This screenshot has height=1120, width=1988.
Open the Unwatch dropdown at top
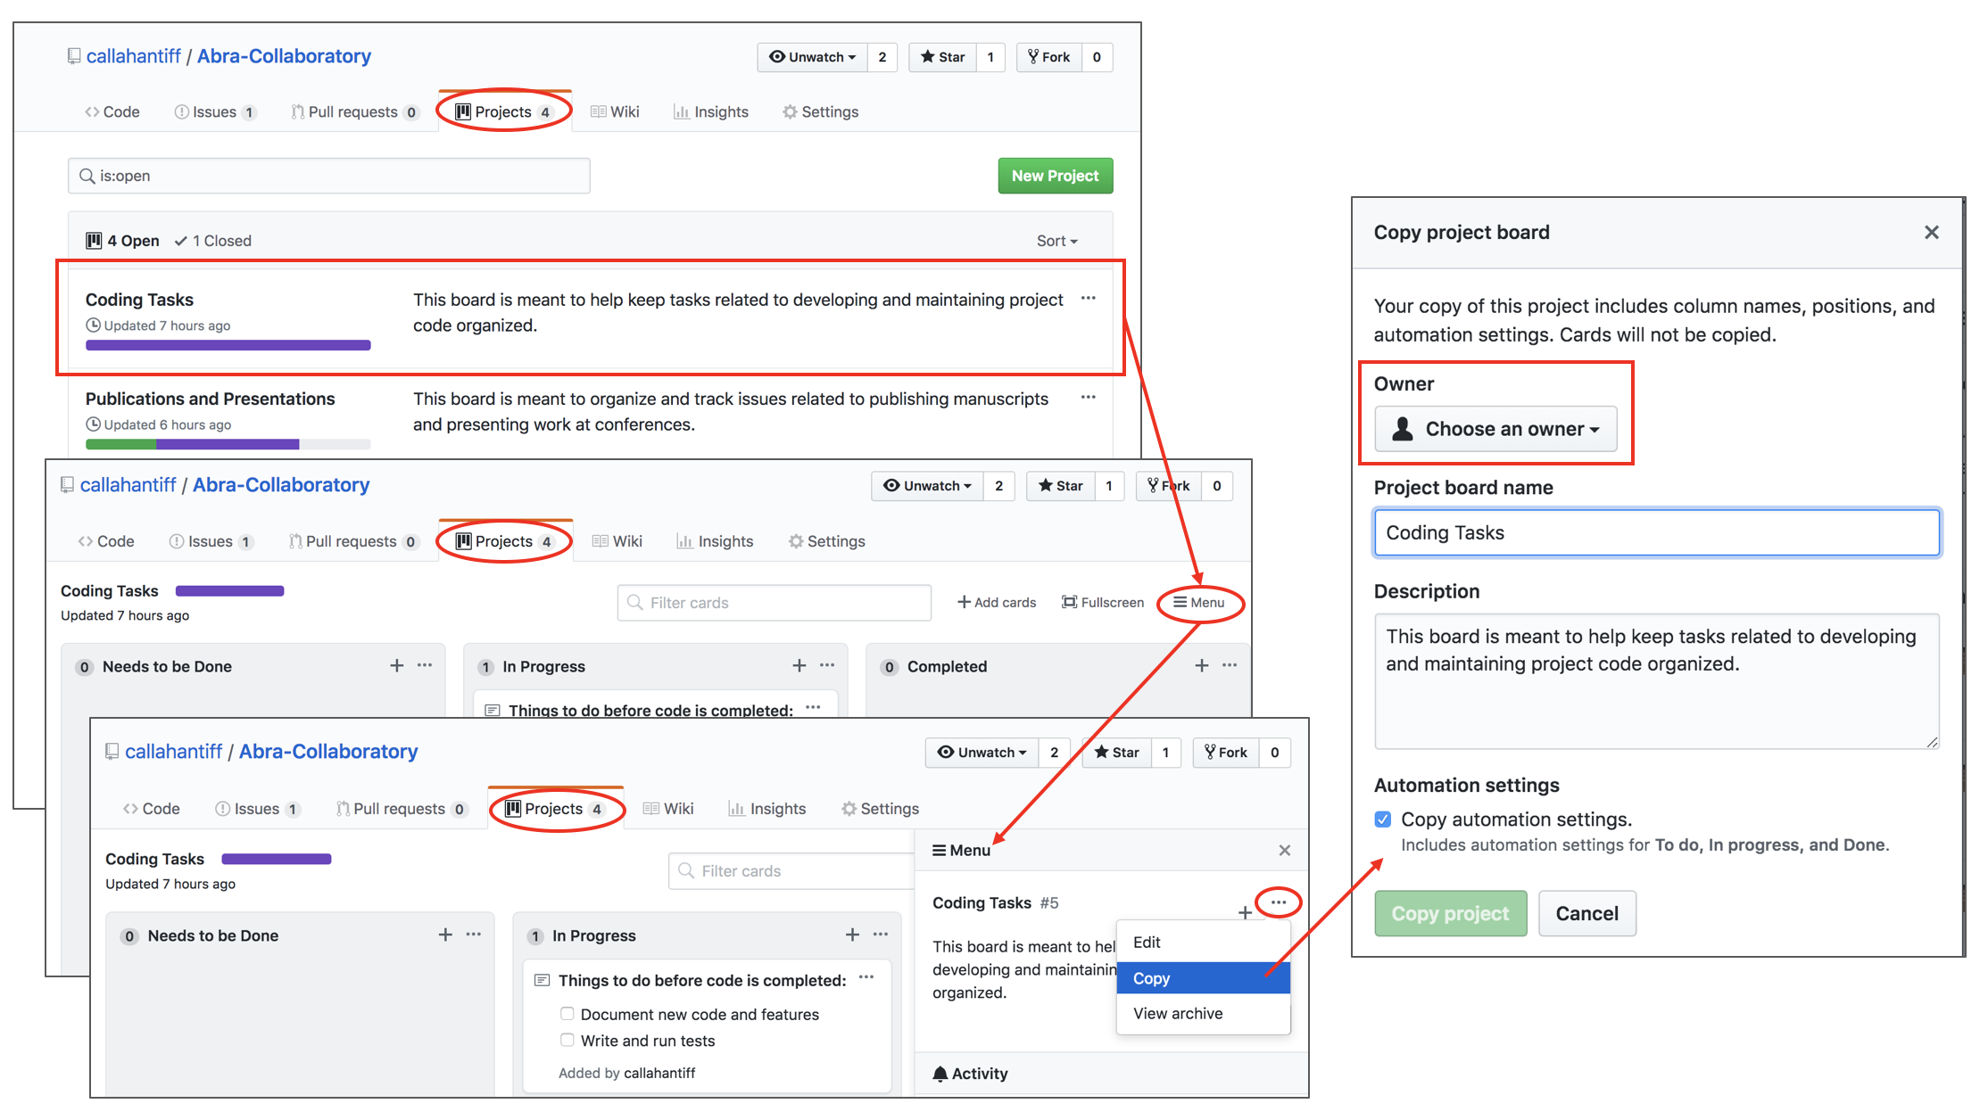tap(812, 57)
